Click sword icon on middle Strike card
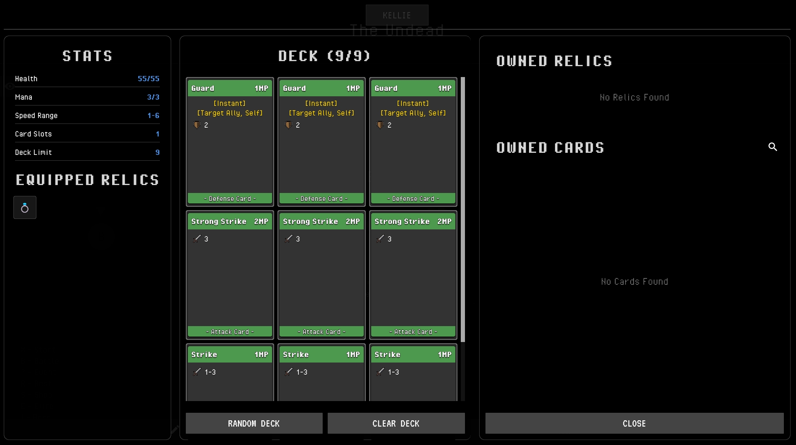This screenshot has width=796, height=445. click(x=288, y=372)
